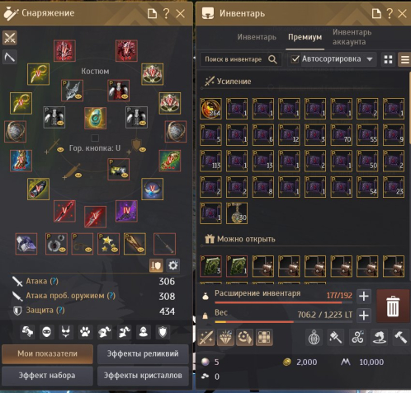Click the hammer repair icon
The image size is (411, 393).
tap(400, 337)
